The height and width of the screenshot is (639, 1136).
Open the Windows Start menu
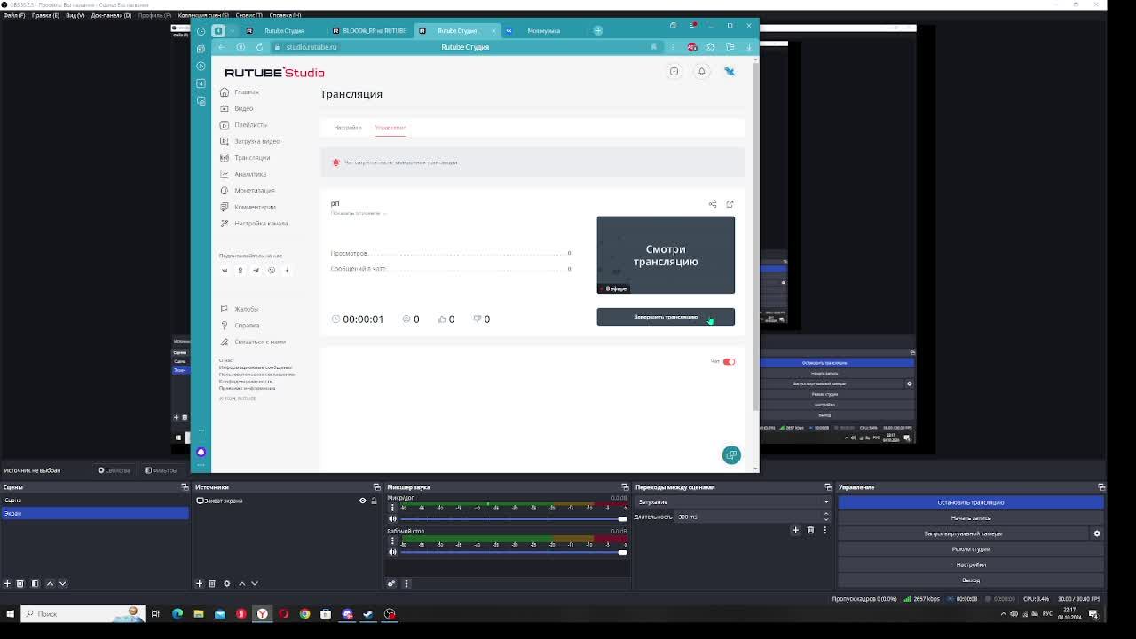pyautogui.click(x=10, y=613)
